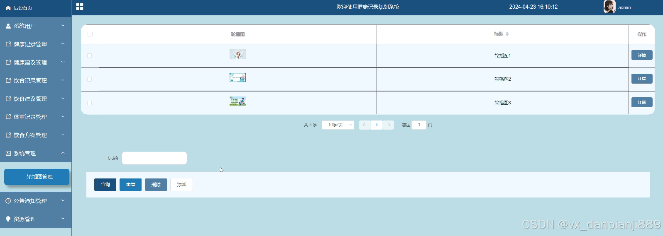Click the 轮播图 column header
663x236 pixels.
coord(238,34)
